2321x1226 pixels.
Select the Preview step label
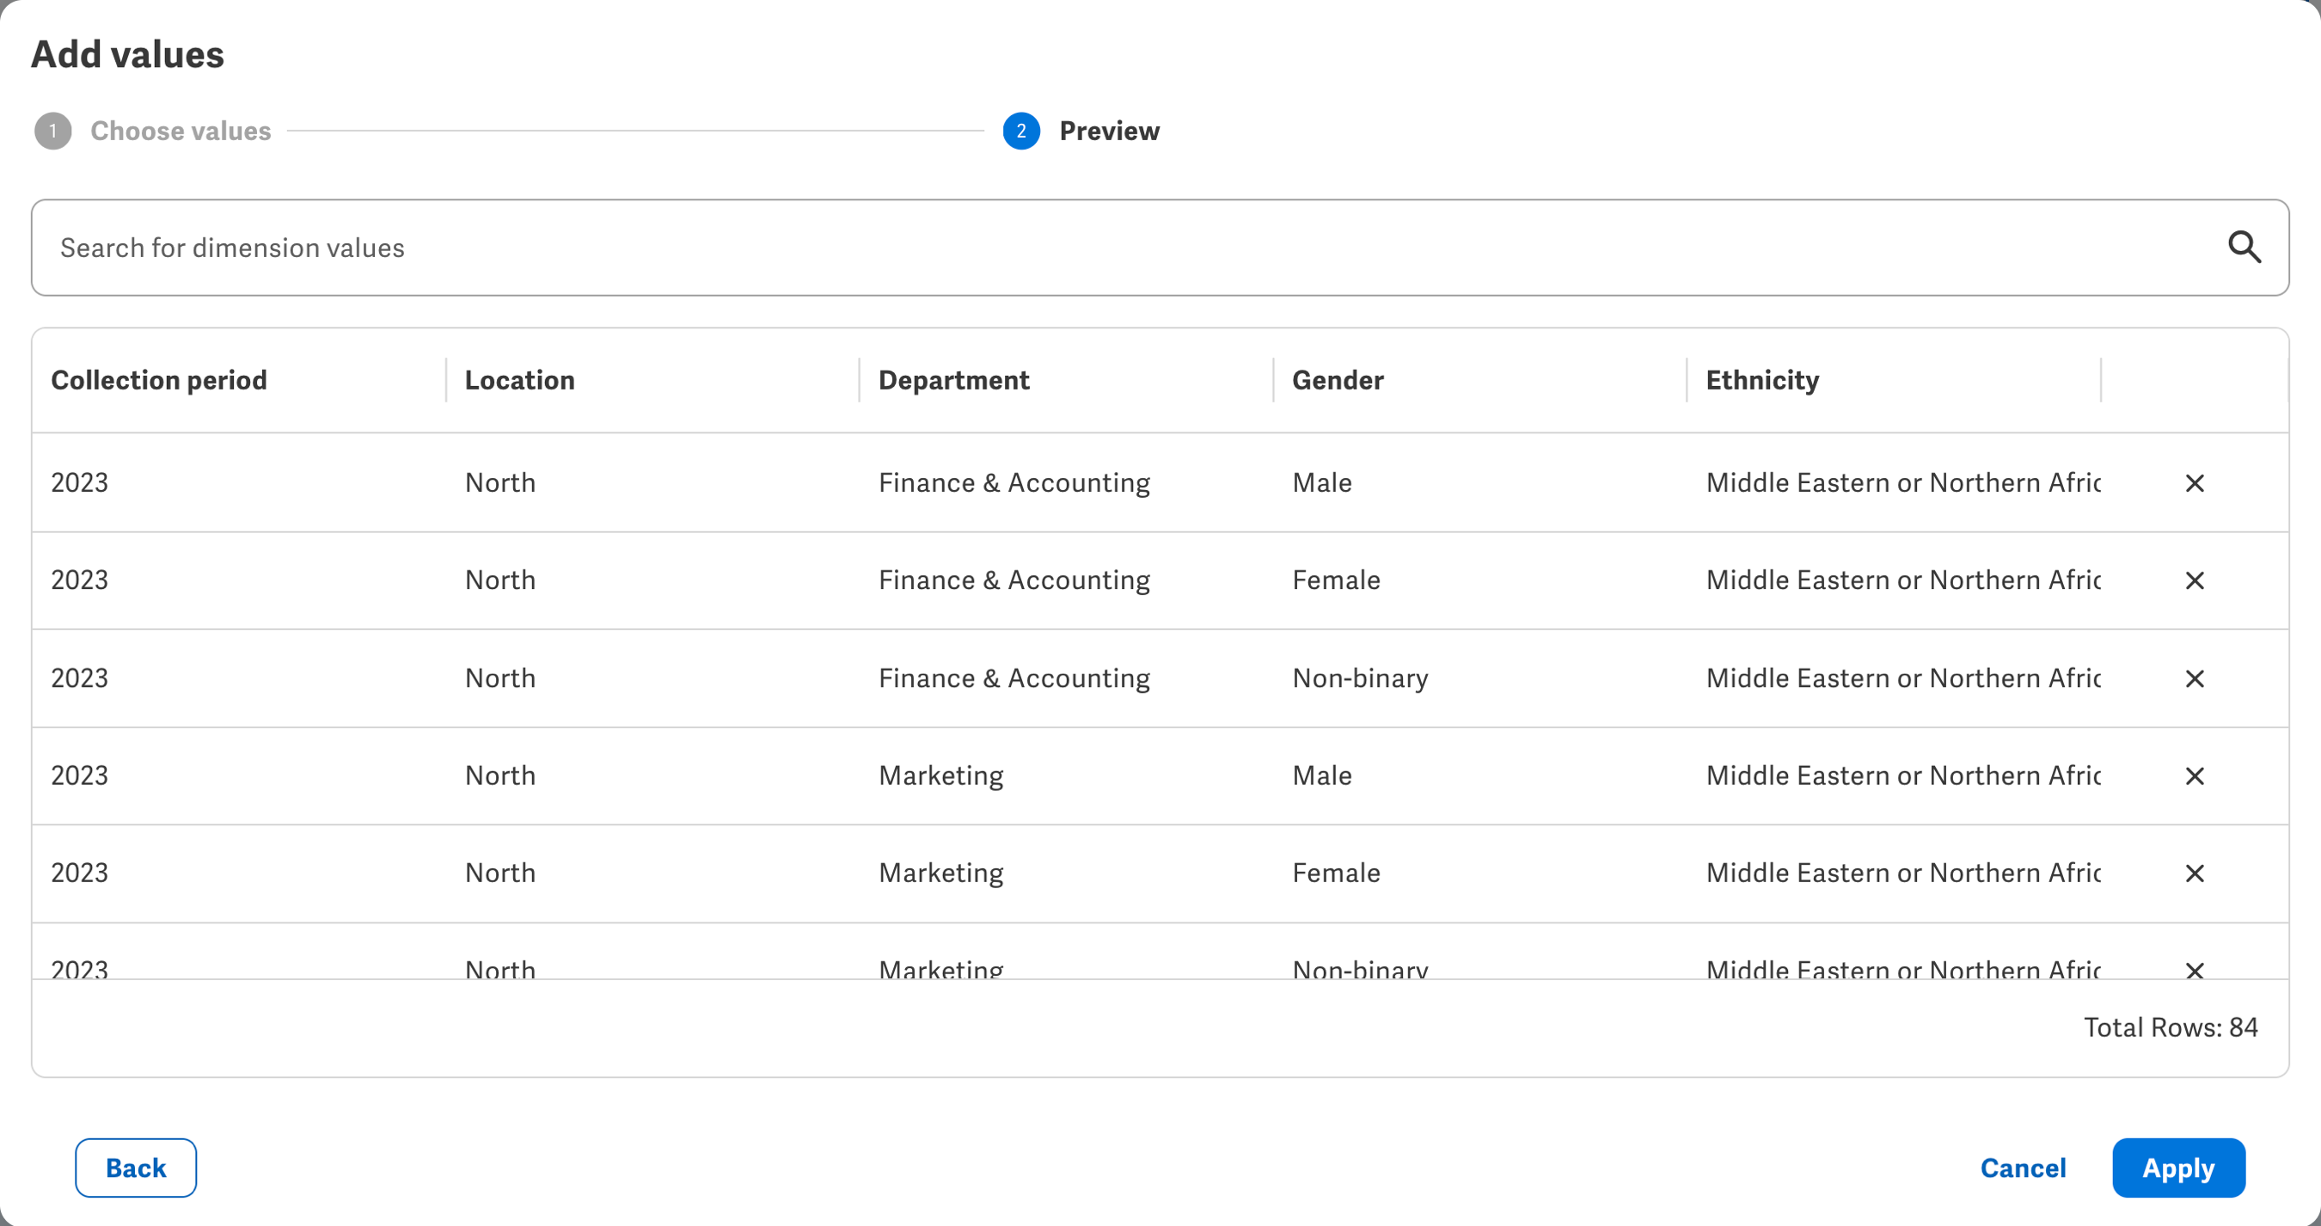(1109, 132)
